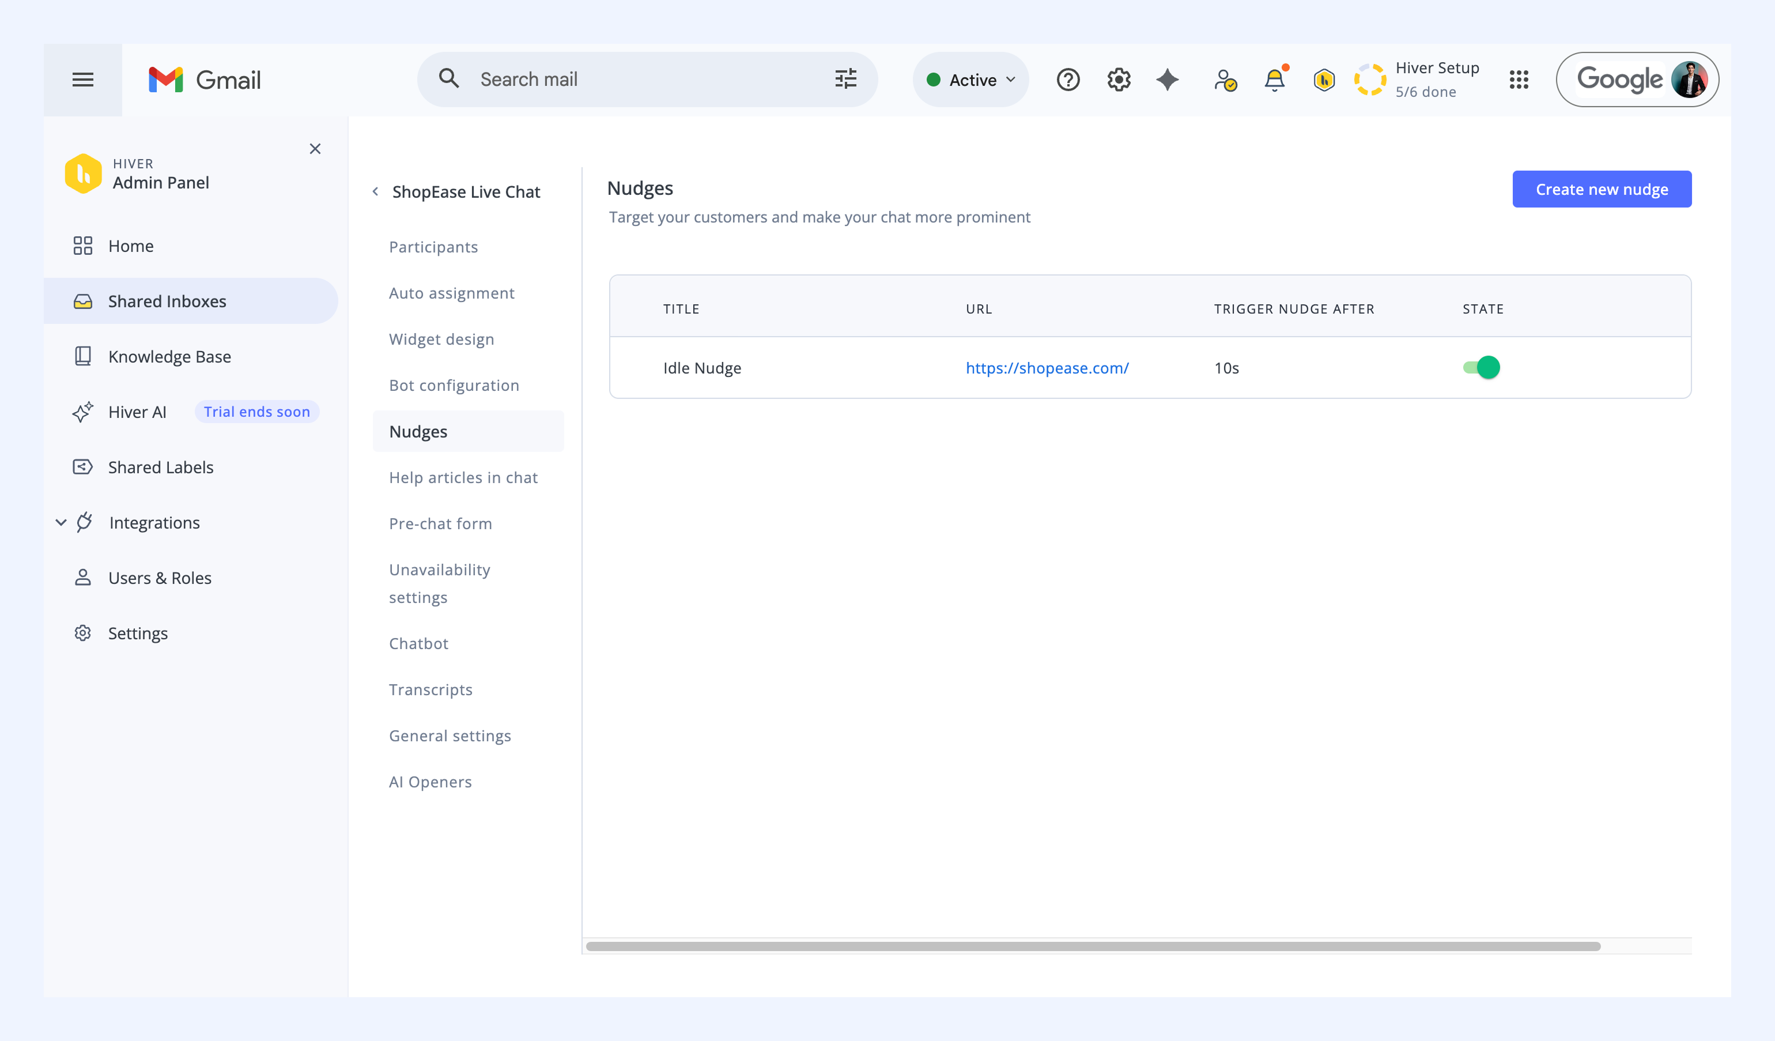This screenshot has height=1041, width=1775.
Task: Open the Google account avatar
Action: coord(1689,80)
